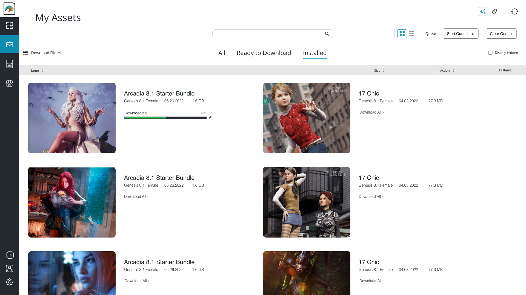
Task: Open second Arcadia 8.1 Starter Bundle title
Action: pyautogui.click(x=159, y=178)
